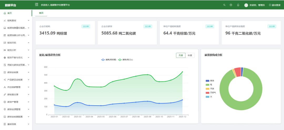Click 能耗 data point at 2025-09
Image resolution: width=284 pixels, height=130 pixels.
point(148,101)
